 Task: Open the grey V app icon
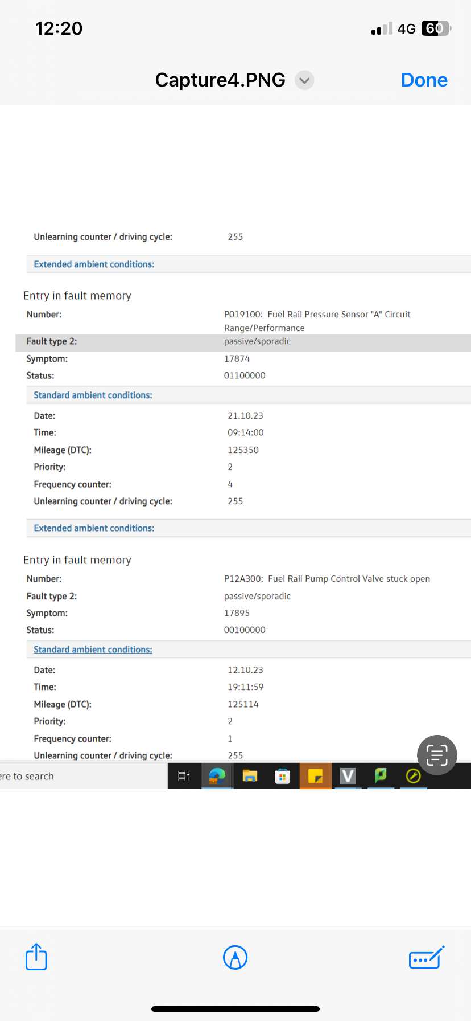pyautogui.click(x=348, y=775)
